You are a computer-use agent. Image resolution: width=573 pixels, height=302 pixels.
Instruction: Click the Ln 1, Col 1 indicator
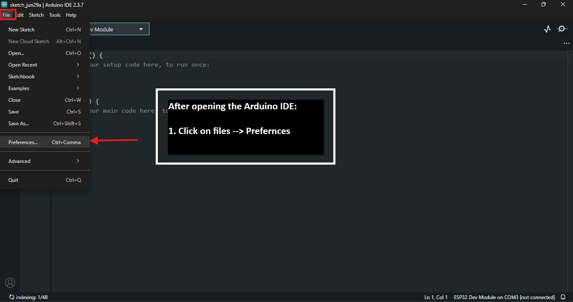point(436,297)
